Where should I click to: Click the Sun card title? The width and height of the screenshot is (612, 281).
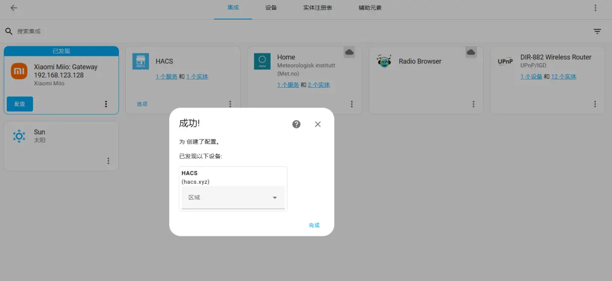pos(39,132)
